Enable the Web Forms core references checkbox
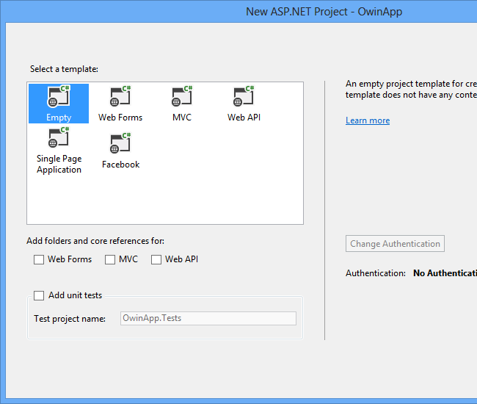 pyautogui.click(x=39, y=260)
